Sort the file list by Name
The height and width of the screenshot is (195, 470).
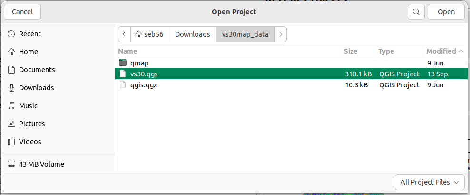(x=128, y=51)
